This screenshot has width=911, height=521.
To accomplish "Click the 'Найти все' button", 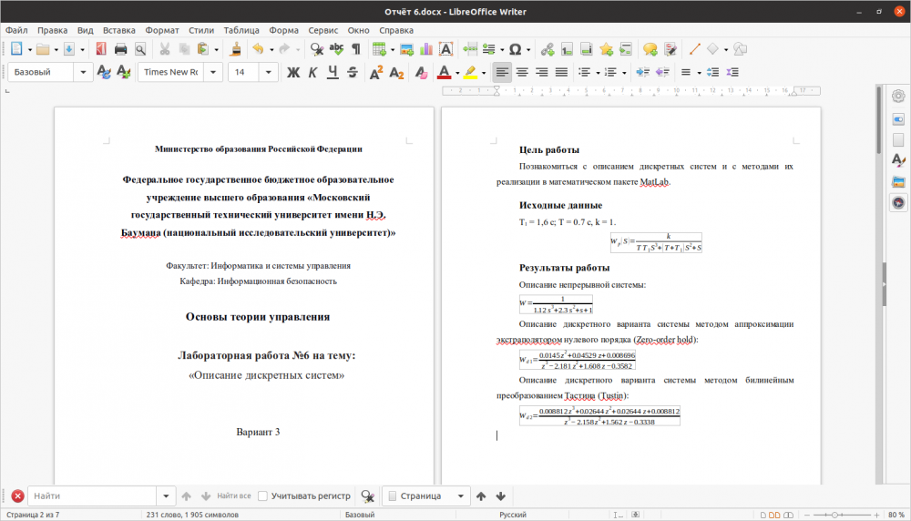I will pos(233,496).
